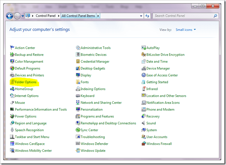This screenshot has height=165, width=226.
Task: Click the Refresh button in address bar
Action: 147,16
